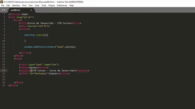Click 'inicia' function name on line 8

[40, 35]
